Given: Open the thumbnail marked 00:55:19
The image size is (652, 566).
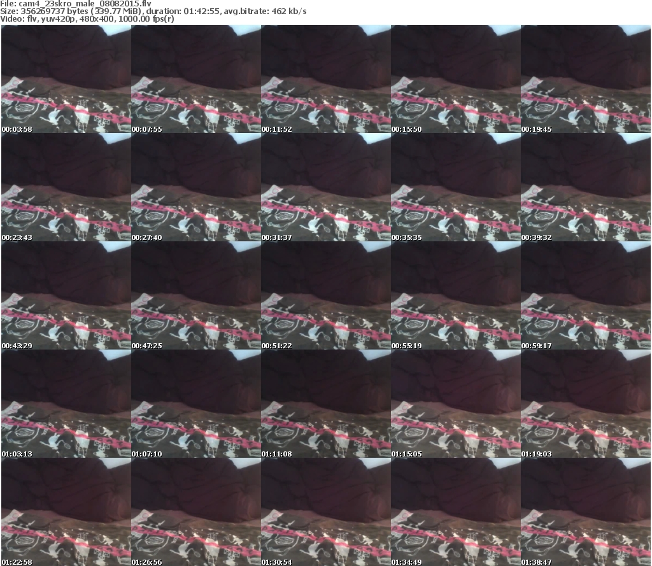Looking at the screenshot, I should tap(456, 295).
